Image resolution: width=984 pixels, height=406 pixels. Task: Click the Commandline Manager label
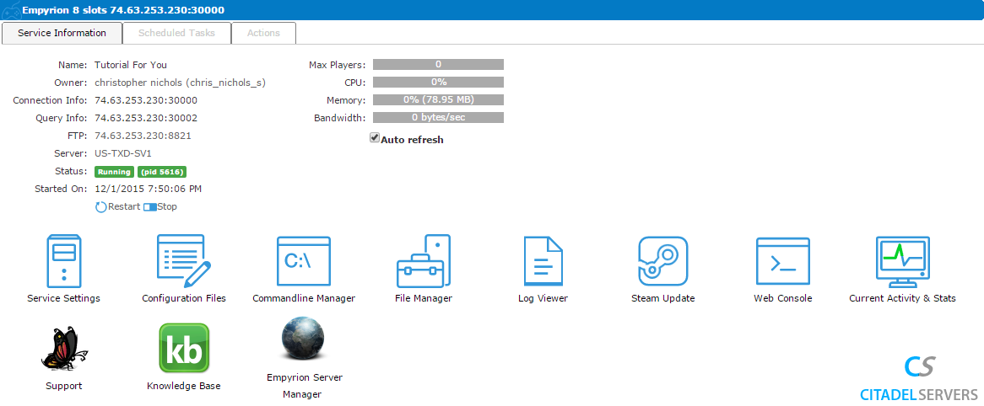[304, 298]
